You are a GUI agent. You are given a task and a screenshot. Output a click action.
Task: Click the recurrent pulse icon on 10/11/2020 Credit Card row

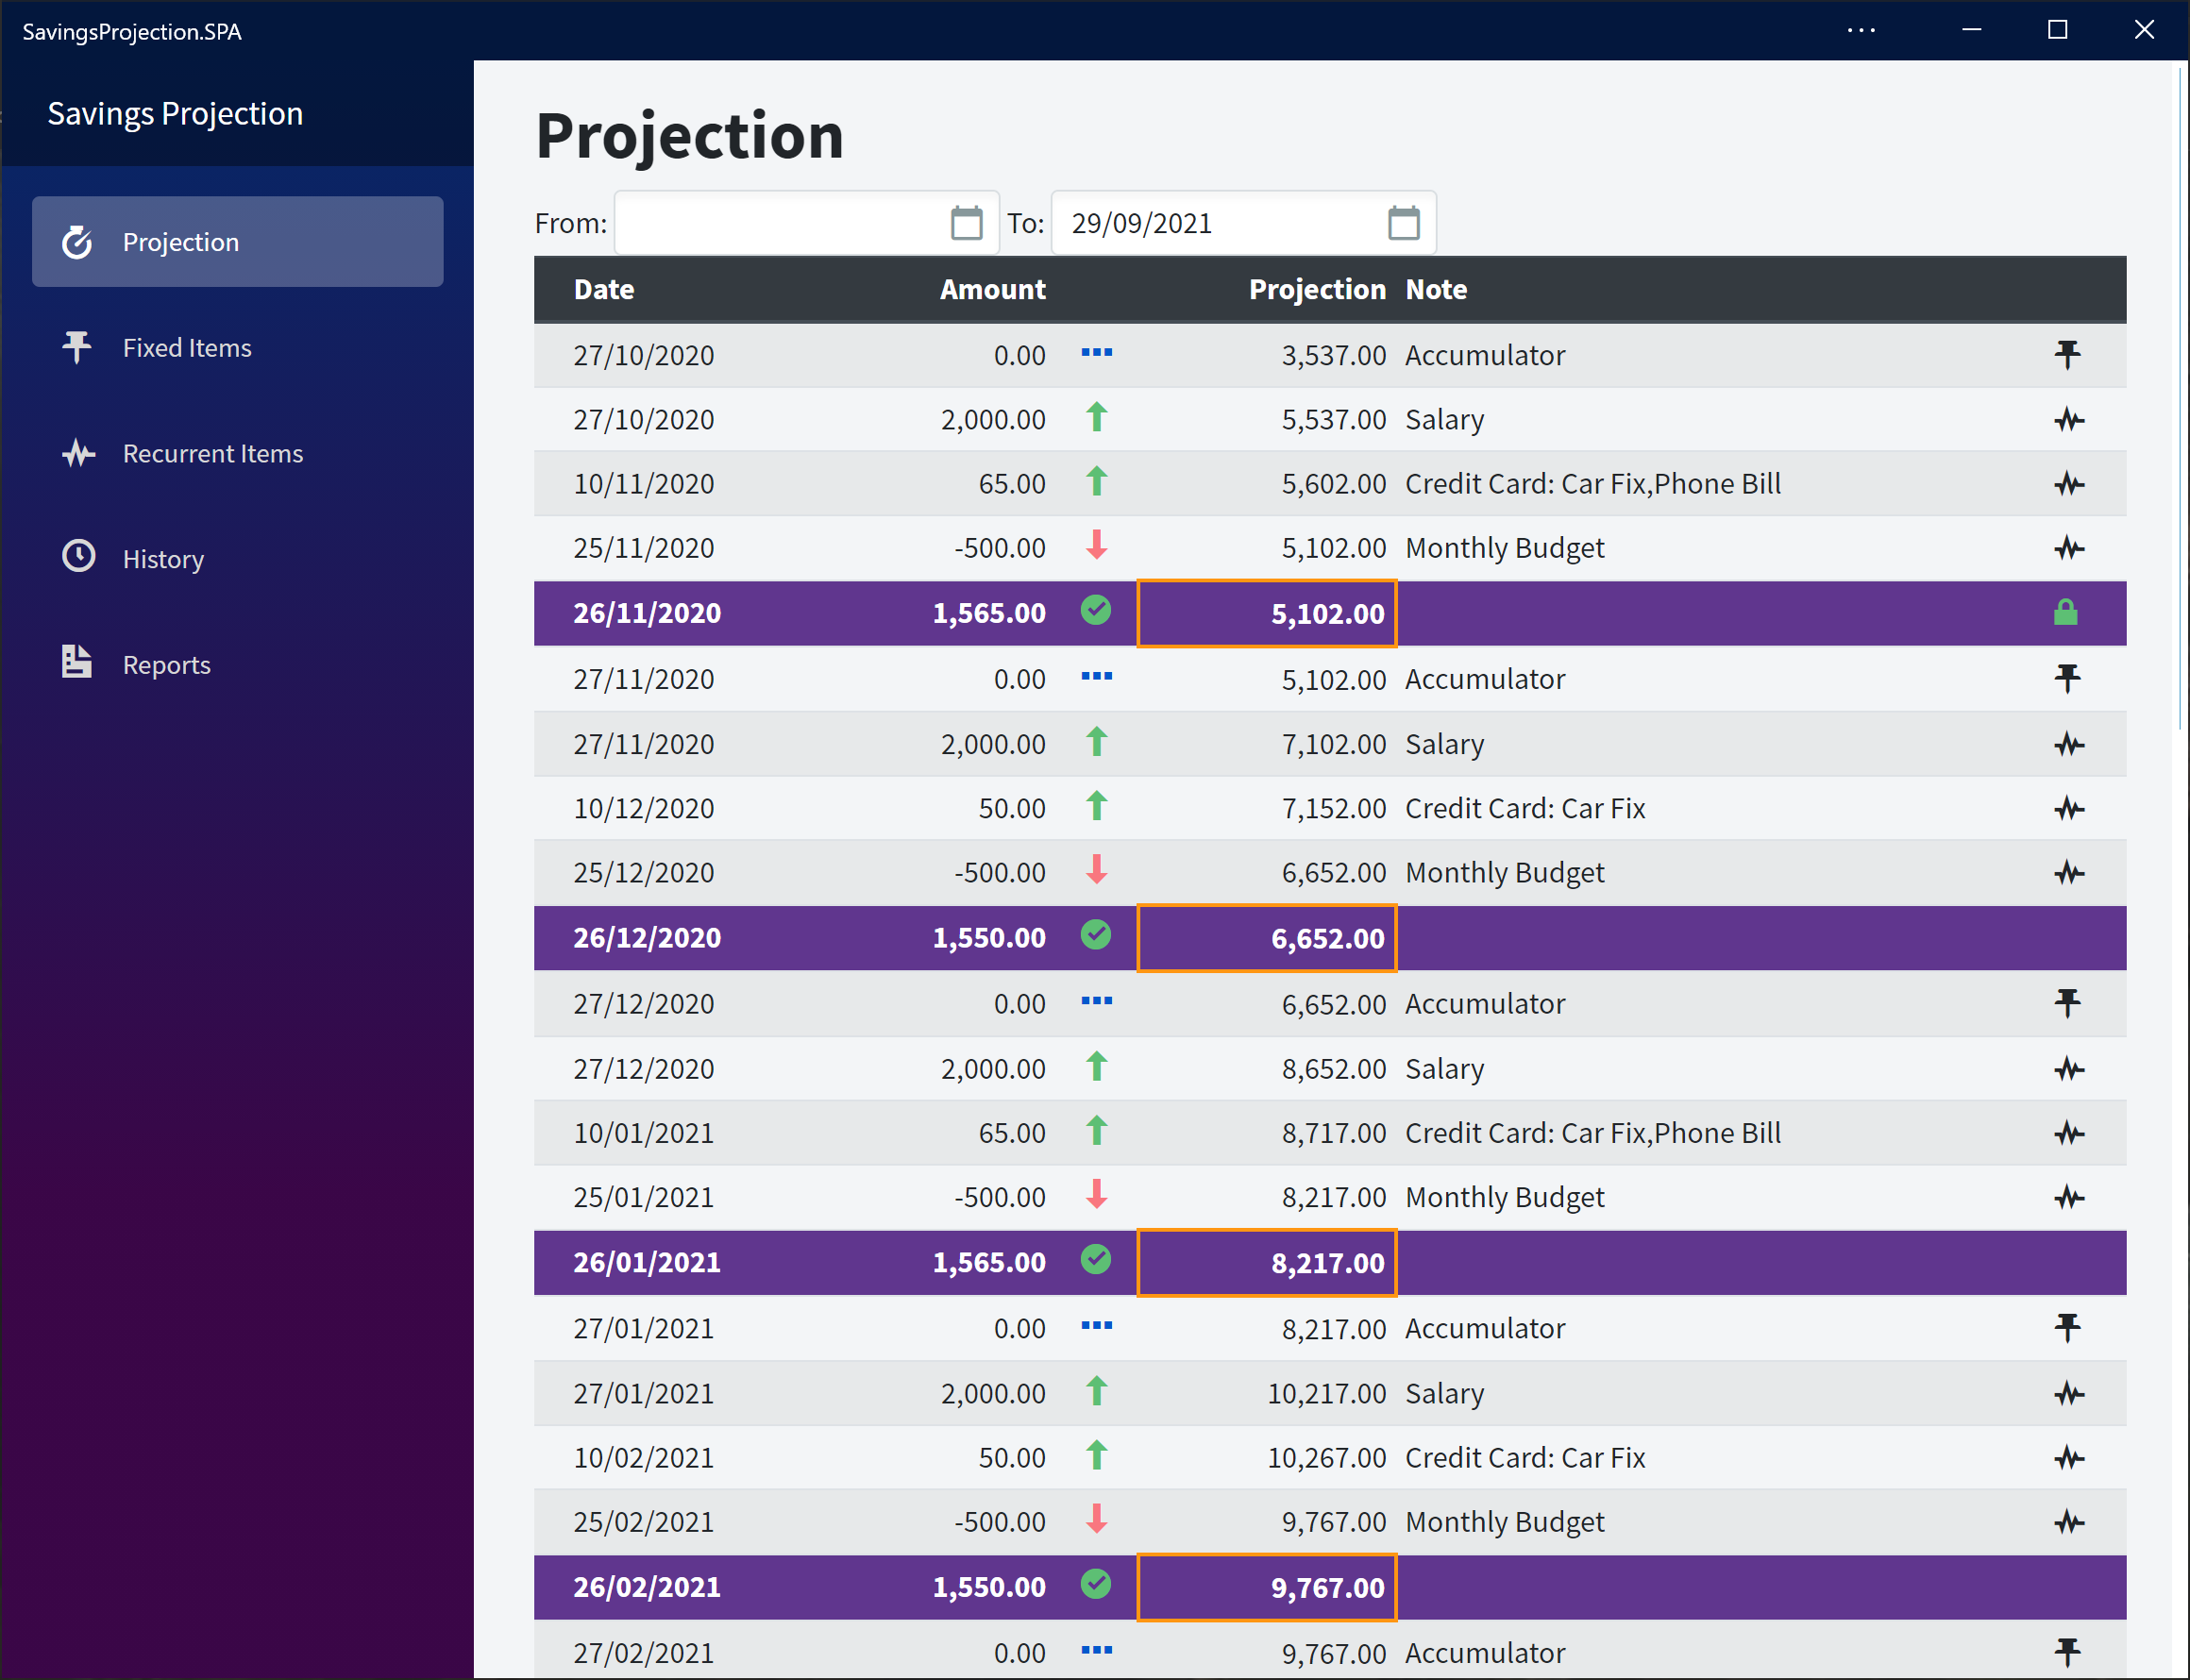2068,484
